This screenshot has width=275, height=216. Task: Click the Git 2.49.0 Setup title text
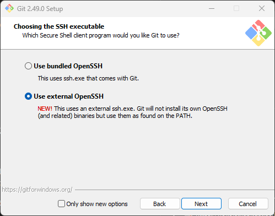click(x=40, y=9)
